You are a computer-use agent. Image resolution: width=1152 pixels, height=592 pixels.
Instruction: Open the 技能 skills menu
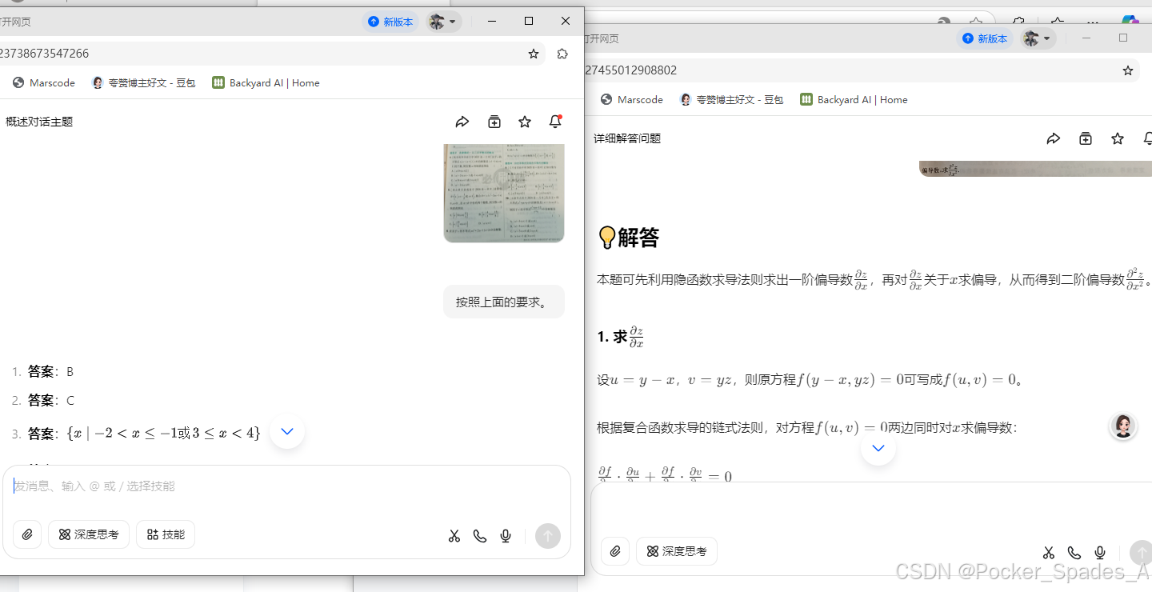click(166, 534)
